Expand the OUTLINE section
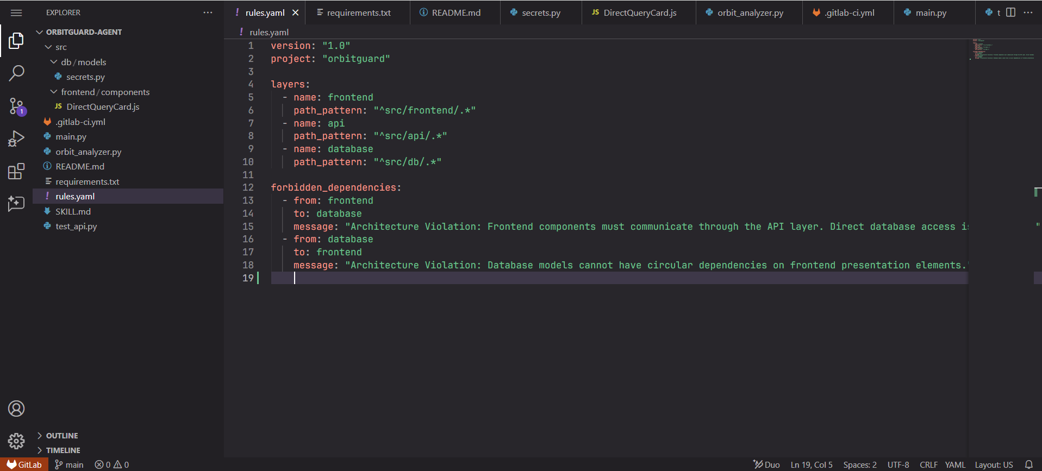Image resolution: width=1042 pixels, height=471 pixels. [61, 436]
